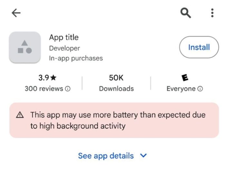Click the warning triangle icon in the banner
The height and width of the screenshot is (171, 232).
click(20, 115)
